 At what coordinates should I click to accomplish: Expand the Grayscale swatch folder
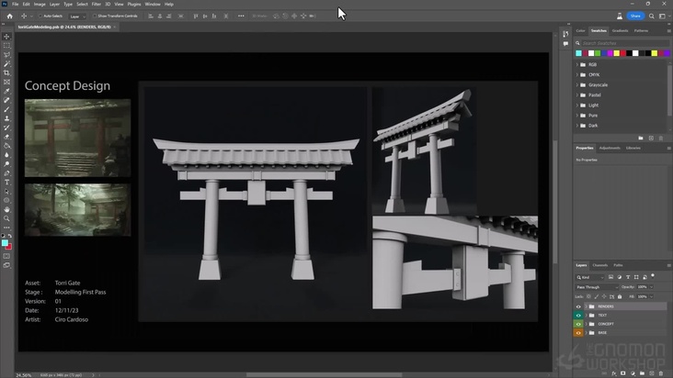pos(577,84)
